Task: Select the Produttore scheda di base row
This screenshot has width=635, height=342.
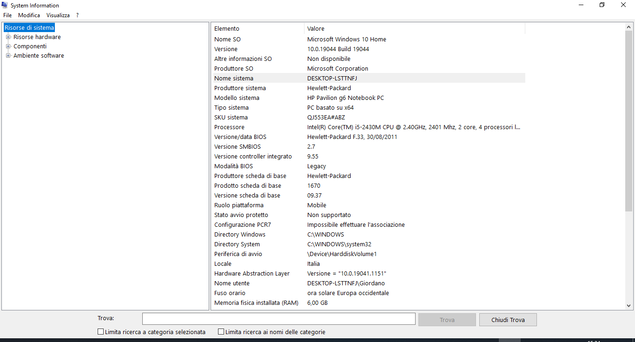Action: click(x=369, y=176)
